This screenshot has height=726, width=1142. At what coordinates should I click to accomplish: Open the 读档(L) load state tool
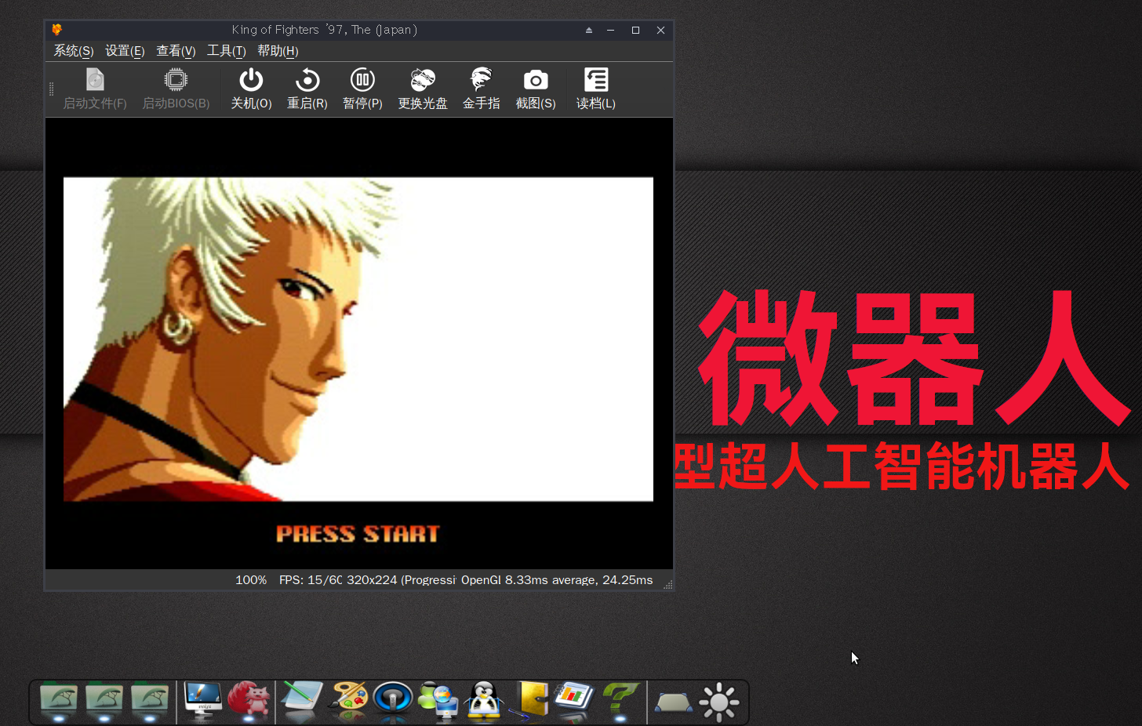(595, 89)
